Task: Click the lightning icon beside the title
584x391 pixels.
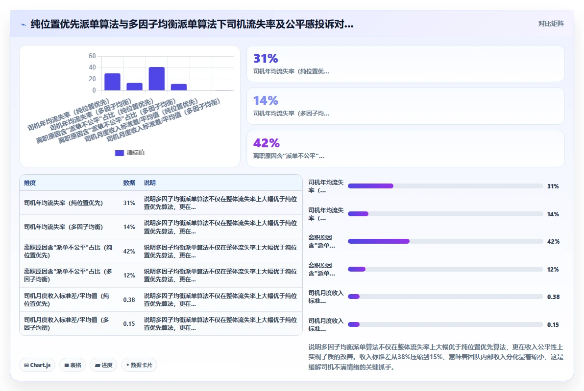Action: (23, 25)
